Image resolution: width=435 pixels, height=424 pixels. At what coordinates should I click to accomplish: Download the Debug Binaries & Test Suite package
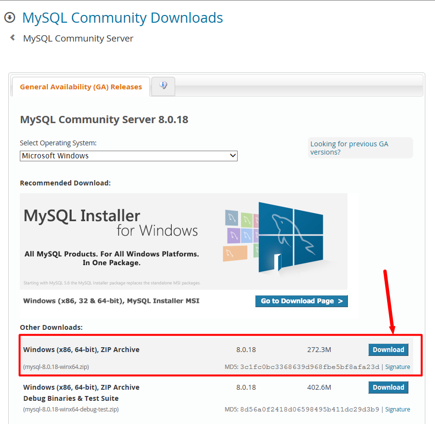click(388, 387)
